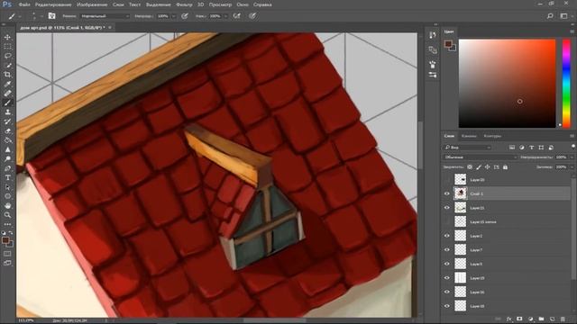Image resolution: width=577 pixels, height=324 pixels.
Task: Show the Layer 20 layer
Action: click(447, 180)
